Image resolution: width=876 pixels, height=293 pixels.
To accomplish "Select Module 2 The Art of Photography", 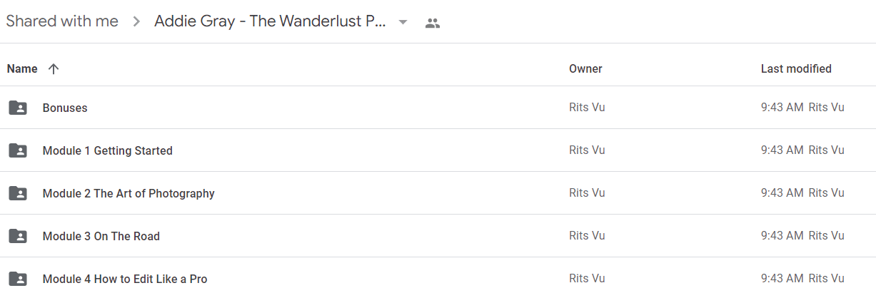I will tap(438, 193).
